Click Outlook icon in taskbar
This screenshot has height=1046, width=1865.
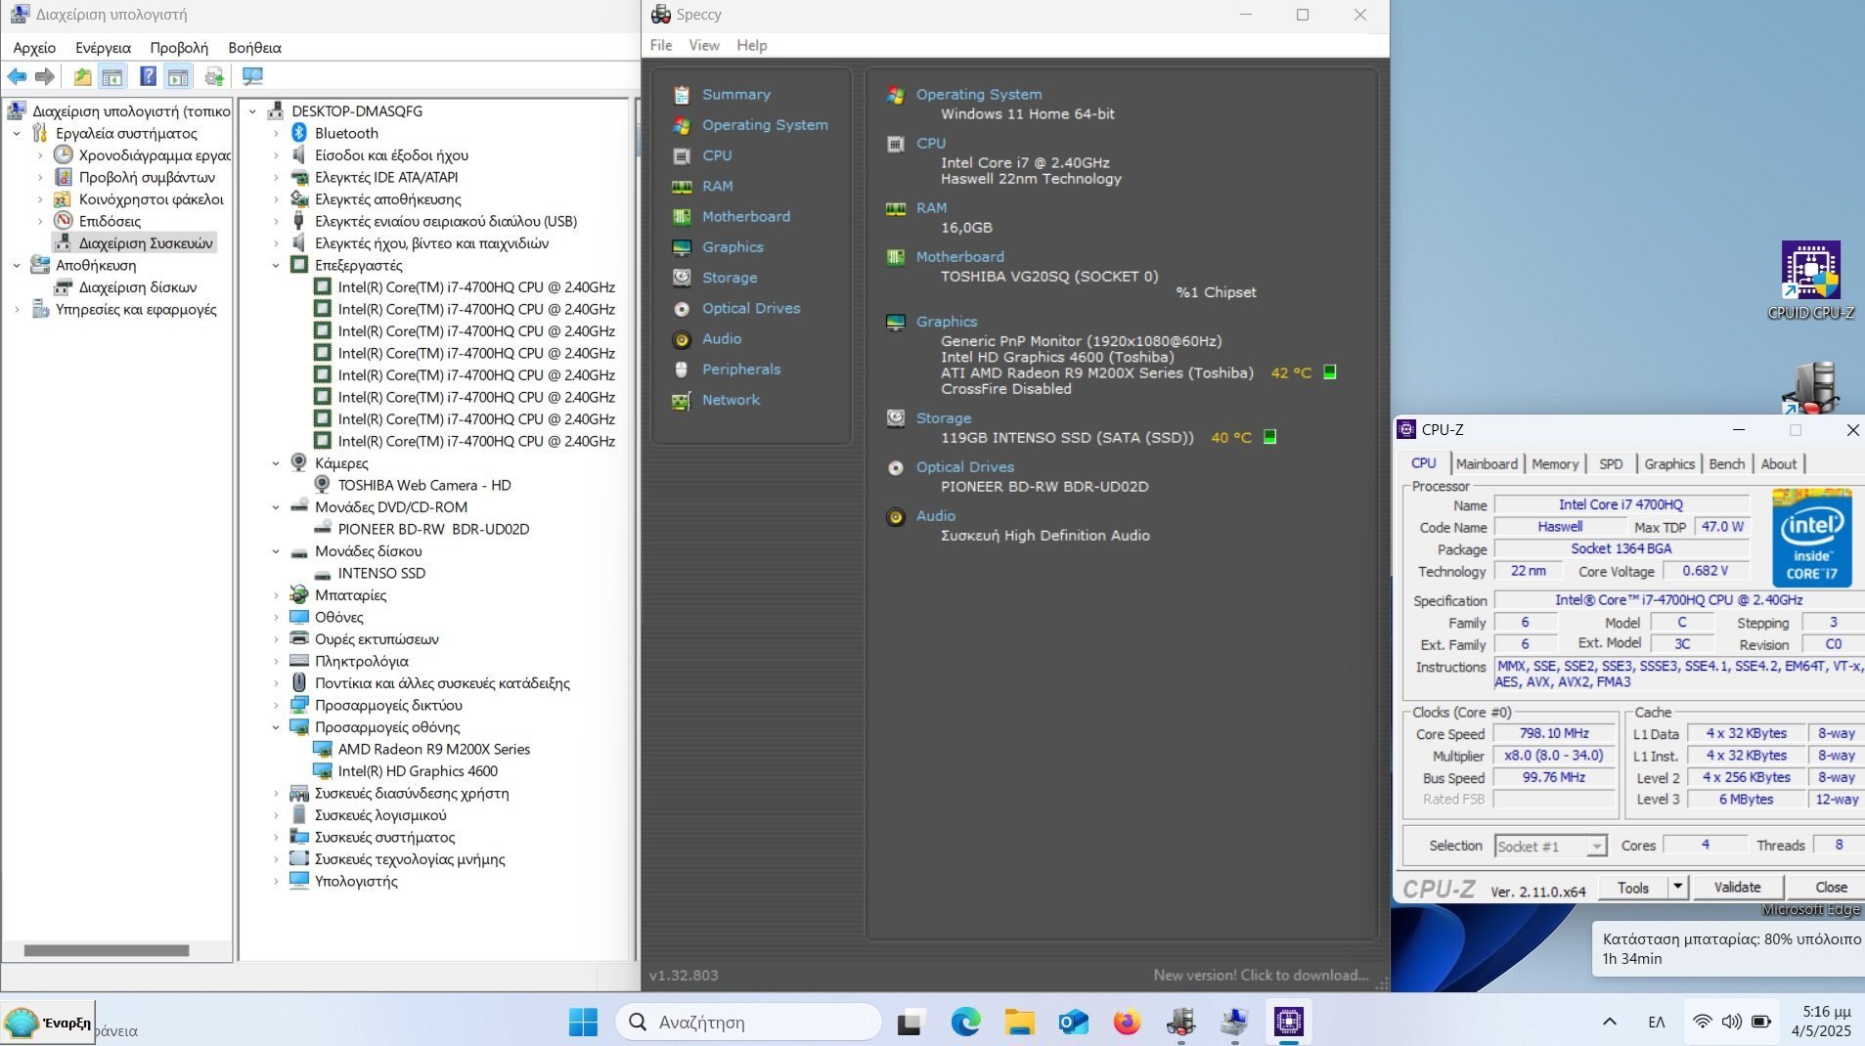[1073, 1023]
